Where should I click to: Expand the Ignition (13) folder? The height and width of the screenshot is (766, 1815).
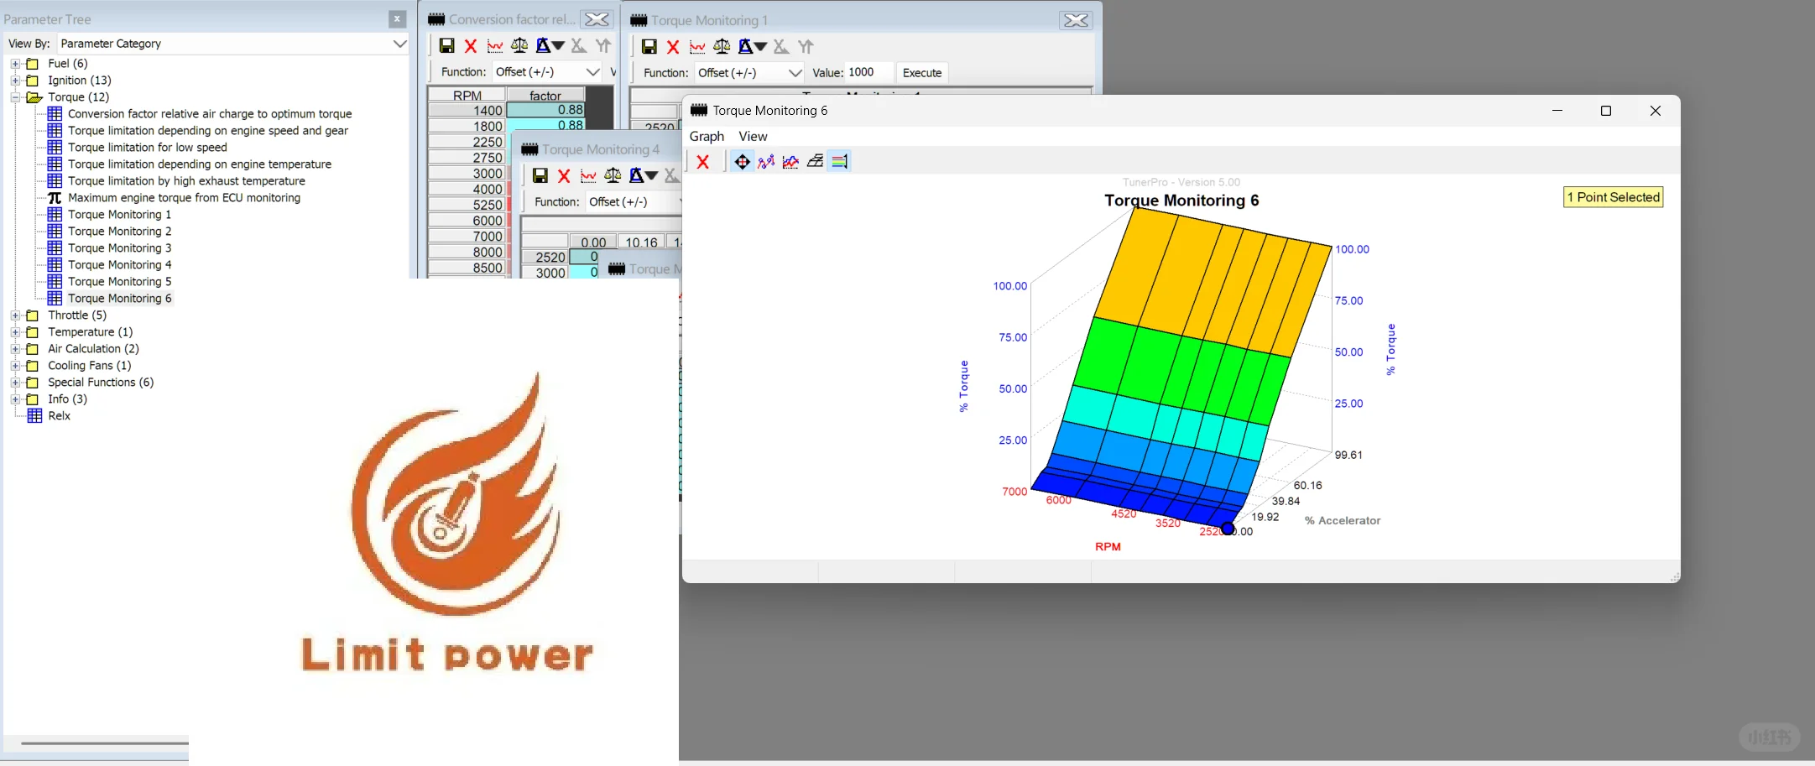tap(15, 81)
